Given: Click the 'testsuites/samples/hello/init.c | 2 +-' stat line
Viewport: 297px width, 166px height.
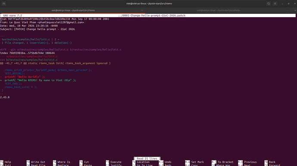Looking at the screenshot, I should (x=31, y=39).
